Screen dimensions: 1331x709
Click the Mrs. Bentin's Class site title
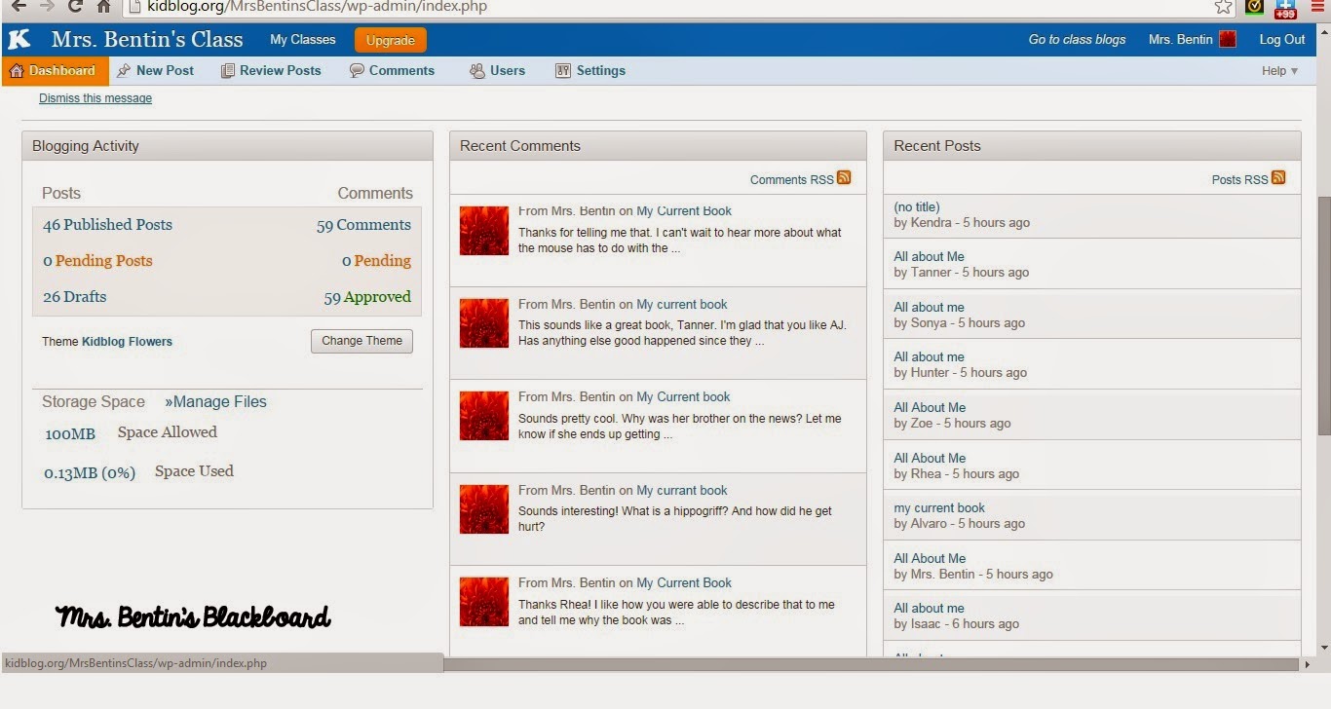click(x=147, y=40)
